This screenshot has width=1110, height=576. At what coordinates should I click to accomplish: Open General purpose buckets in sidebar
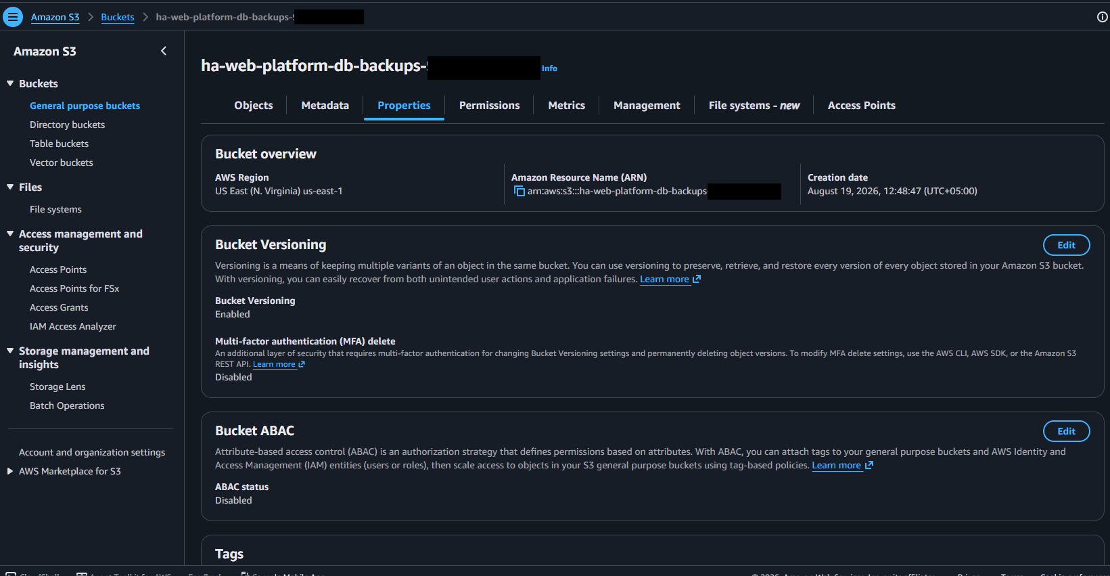[x=85, y=106]
